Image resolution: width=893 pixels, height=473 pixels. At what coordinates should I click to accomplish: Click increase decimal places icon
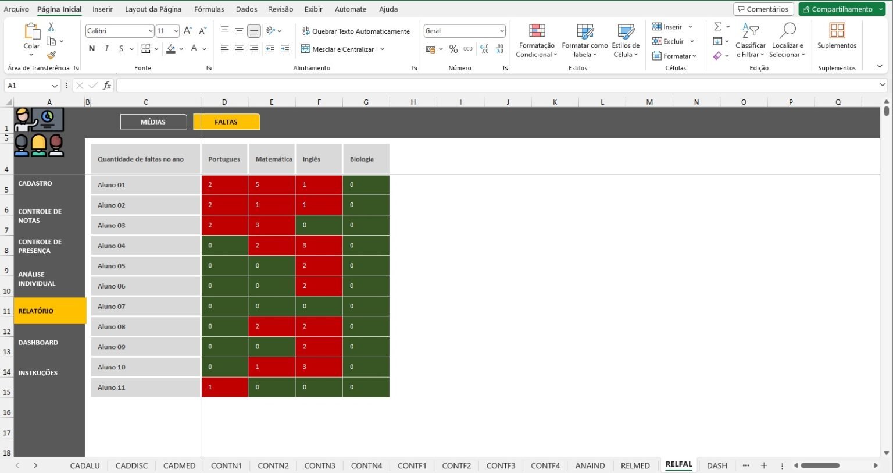coord(484,49)
